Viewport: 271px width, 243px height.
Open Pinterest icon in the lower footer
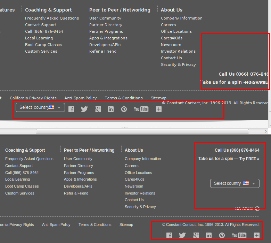pyautogui.click(x=222, y=235)
